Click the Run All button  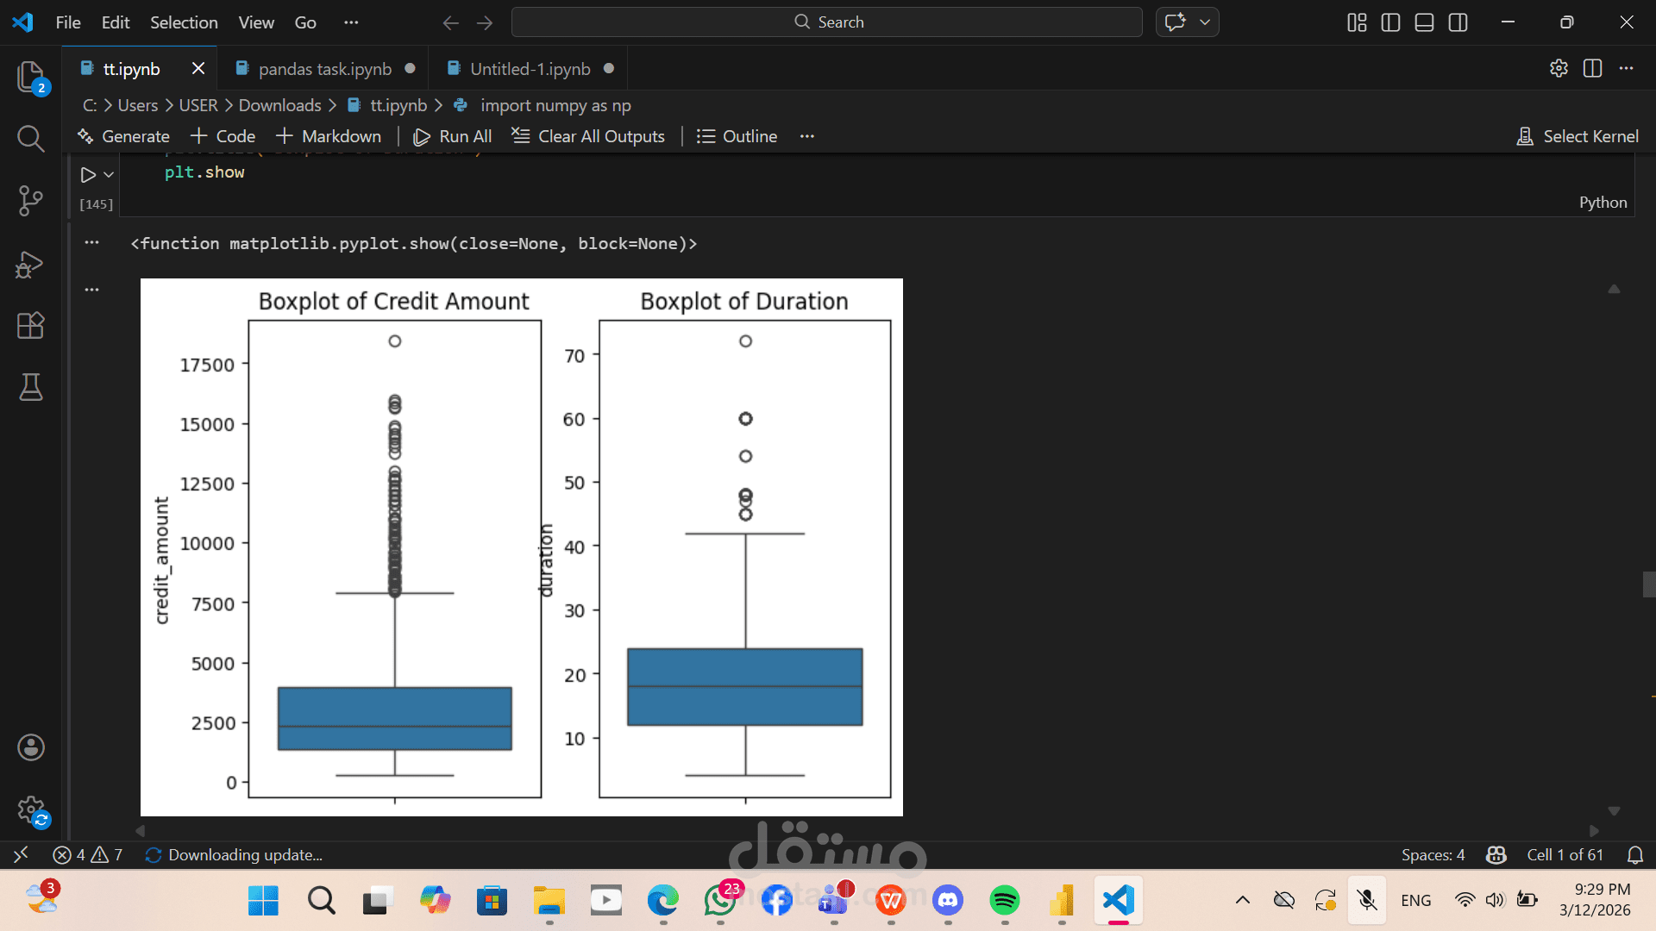pos(453,136)
